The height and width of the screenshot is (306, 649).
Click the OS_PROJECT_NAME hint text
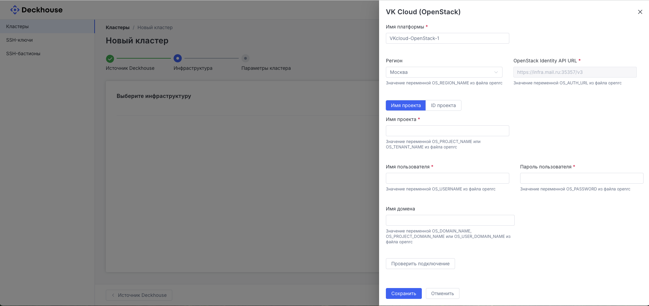pos(433,144)
